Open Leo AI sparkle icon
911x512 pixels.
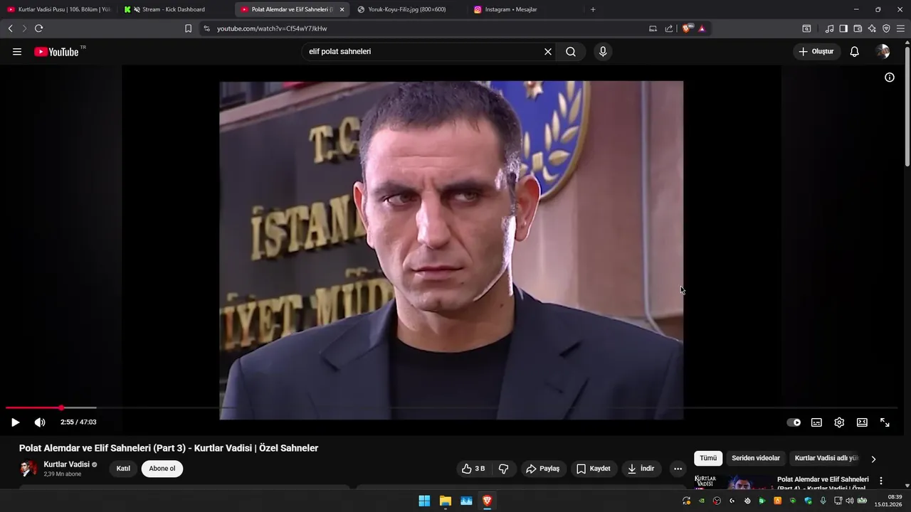pos(872,28)
